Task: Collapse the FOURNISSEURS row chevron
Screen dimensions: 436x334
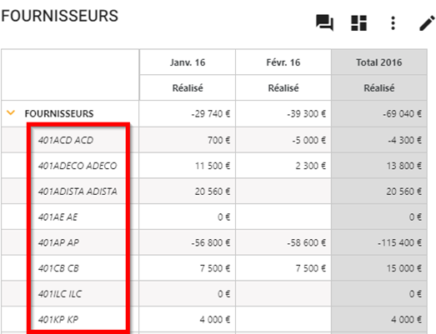Action: [x=11, y=112]
